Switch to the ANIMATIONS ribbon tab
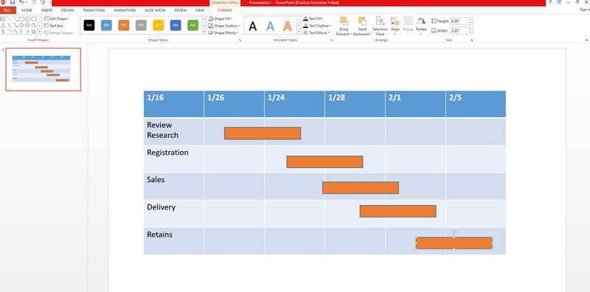The height and width of the screenshot is (292, 590). click(125, 10)
